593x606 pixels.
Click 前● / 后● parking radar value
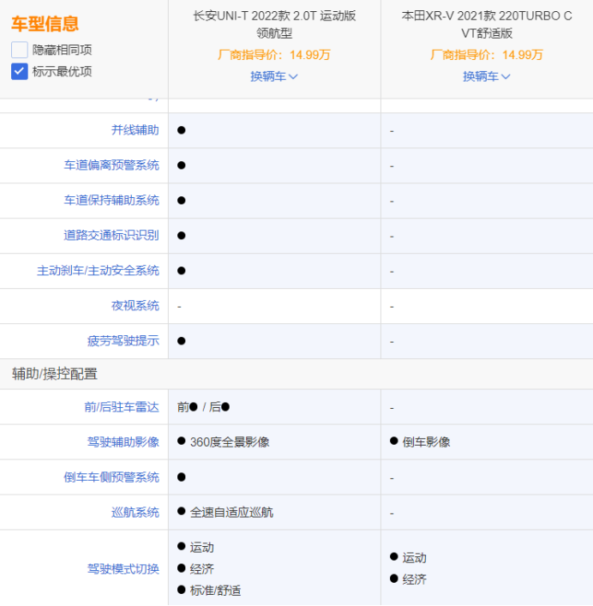coord(204,407)
